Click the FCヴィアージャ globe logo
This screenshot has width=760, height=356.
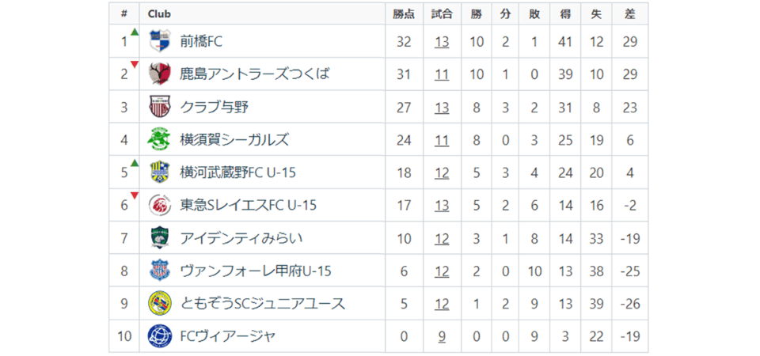coord(160,336)
